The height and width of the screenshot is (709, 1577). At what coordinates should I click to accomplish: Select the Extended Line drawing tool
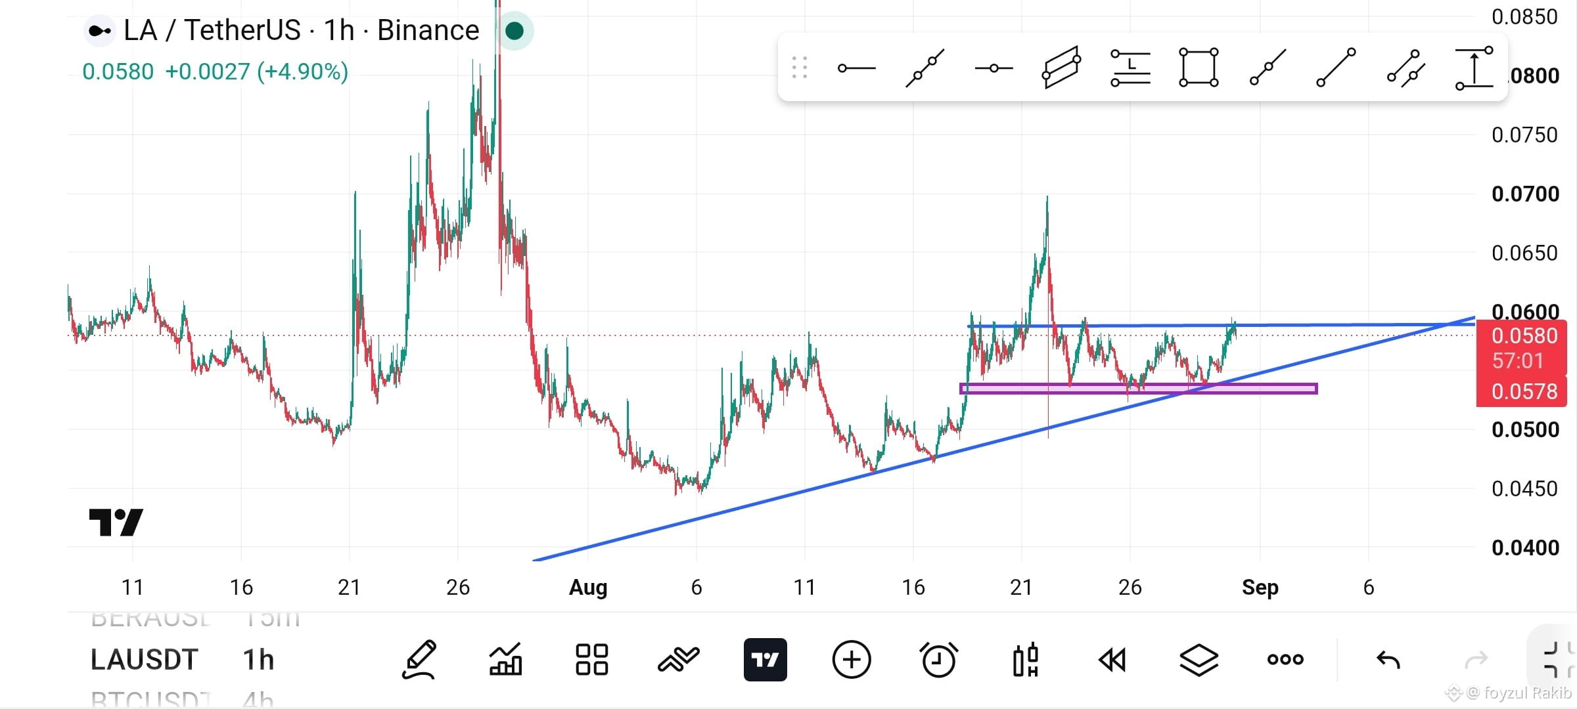click(925, 68)
